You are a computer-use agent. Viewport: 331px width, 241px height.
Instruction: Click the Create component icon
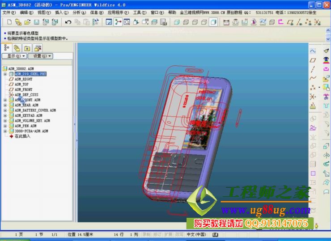326,87
